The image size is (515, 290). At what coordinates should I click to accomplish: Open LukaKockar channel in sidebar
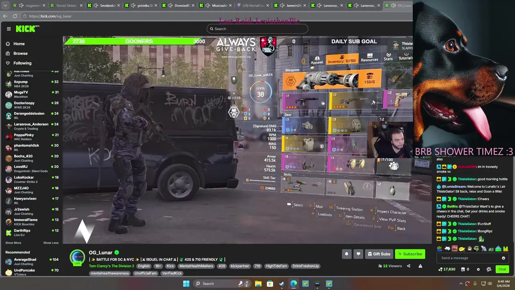pos(31,179)
